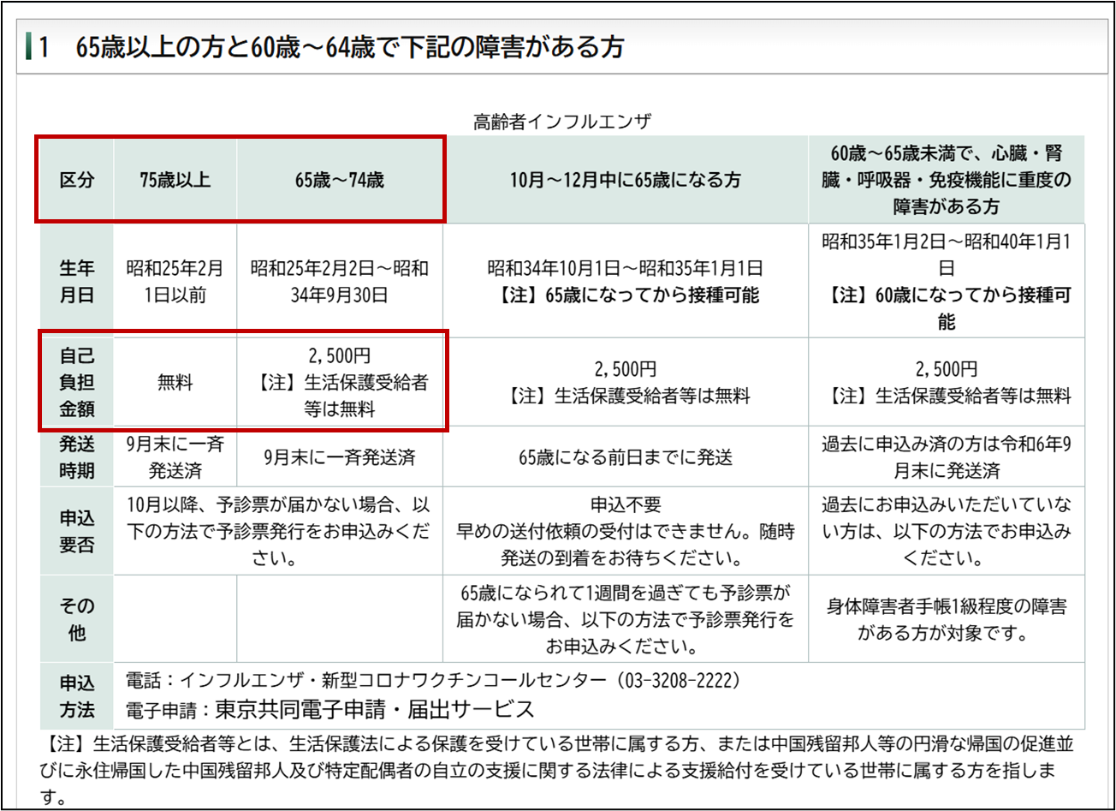Click the 区分 header cell
The width and height of the screenshot is (1116, 811).
click(x=76, y=181)
